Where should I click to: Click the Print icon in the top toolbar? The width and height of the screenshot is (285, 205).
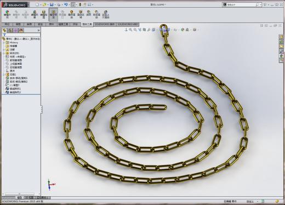tap(59, 4)
